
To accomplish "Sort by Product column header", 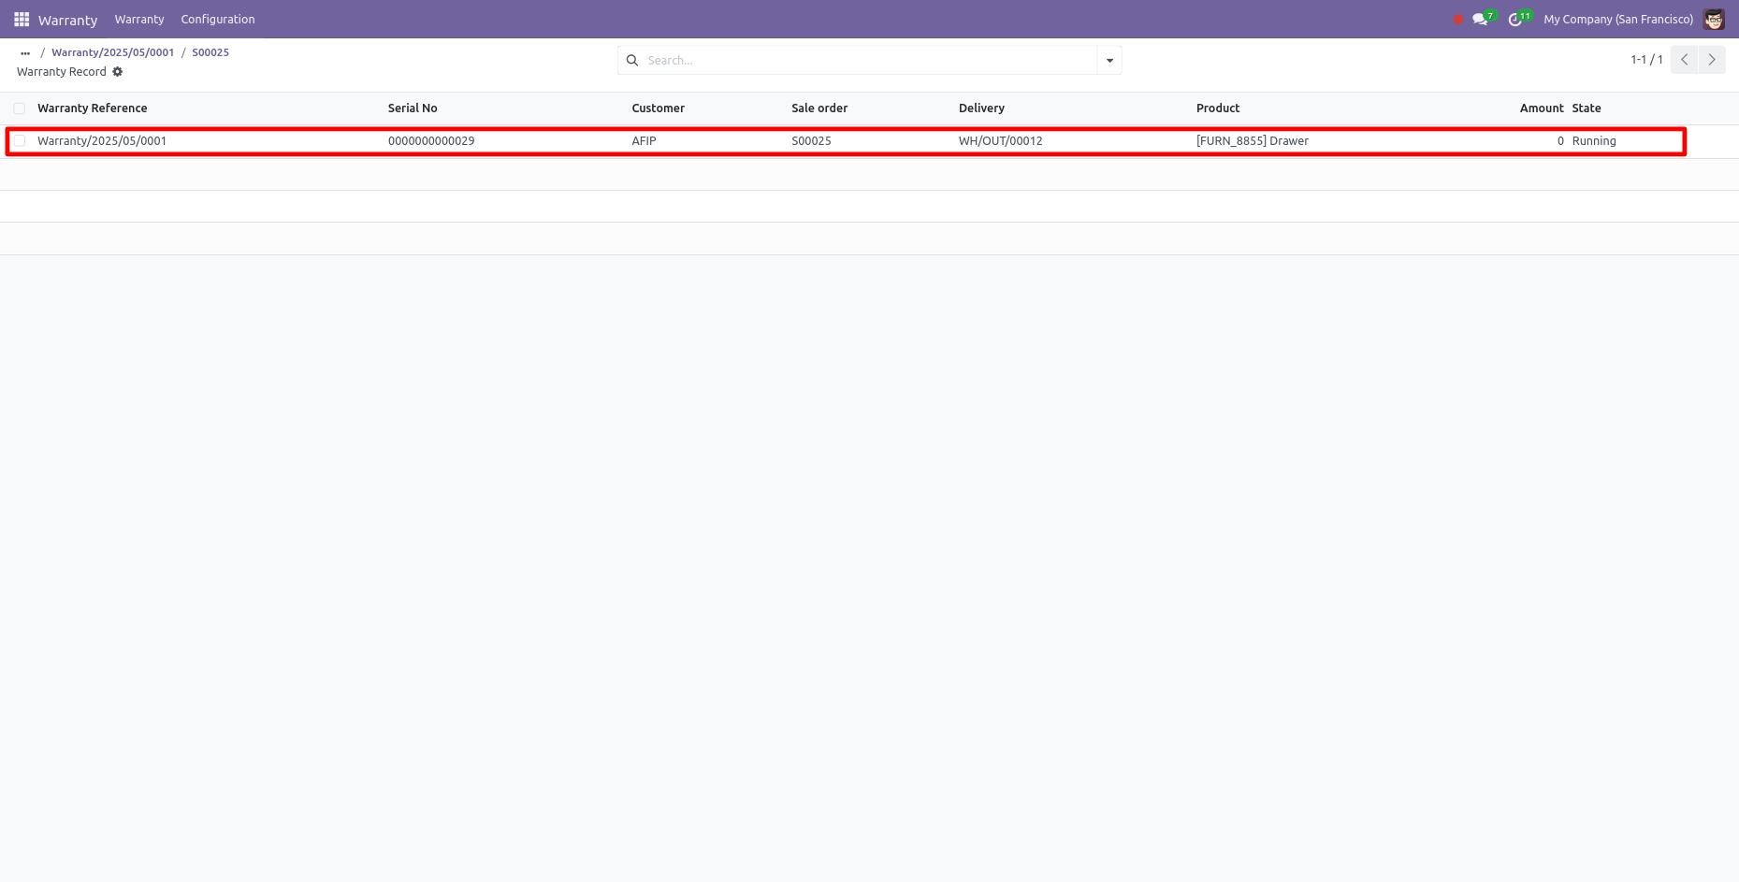I will [1218, 108].
